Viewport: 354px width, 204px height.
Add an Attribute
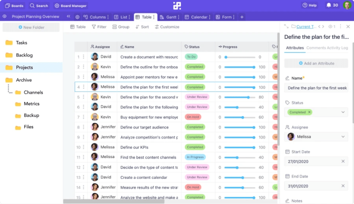pos(316,63)
